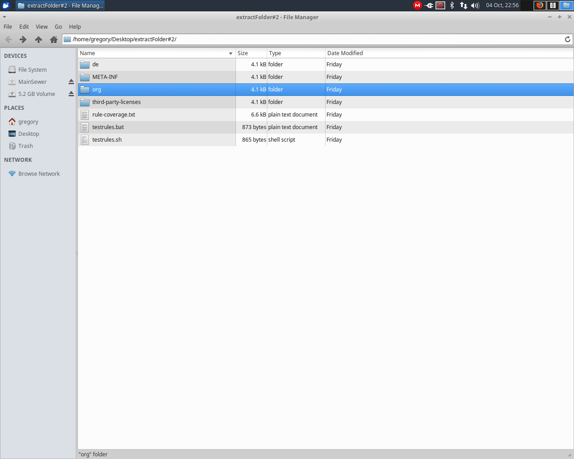Open the red MEGA tray icon
This screenshot has width=574, height=459.
click(417, 5)
